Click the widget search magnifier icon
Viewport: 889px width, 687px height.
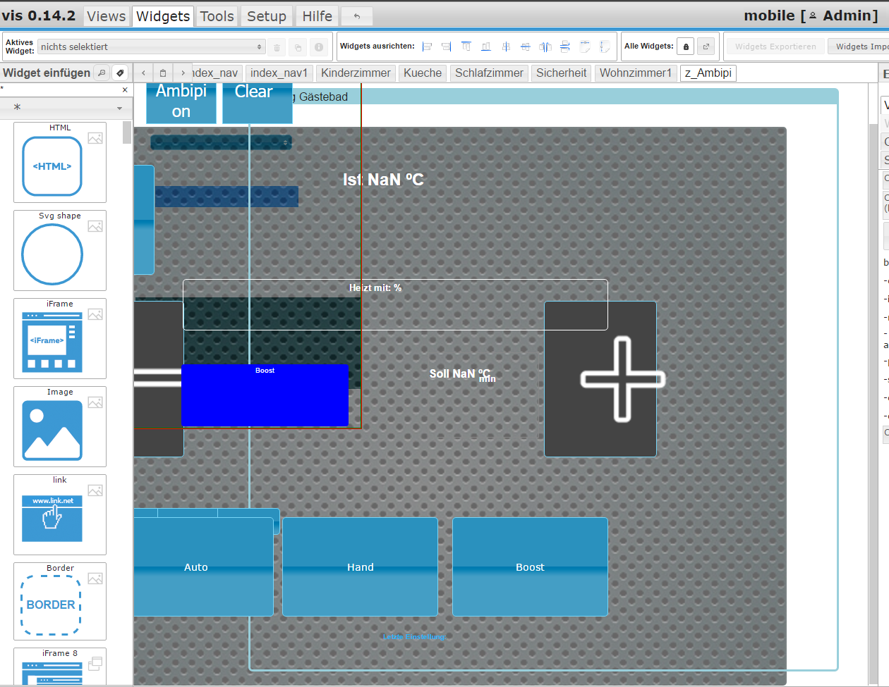click(102, 73)
